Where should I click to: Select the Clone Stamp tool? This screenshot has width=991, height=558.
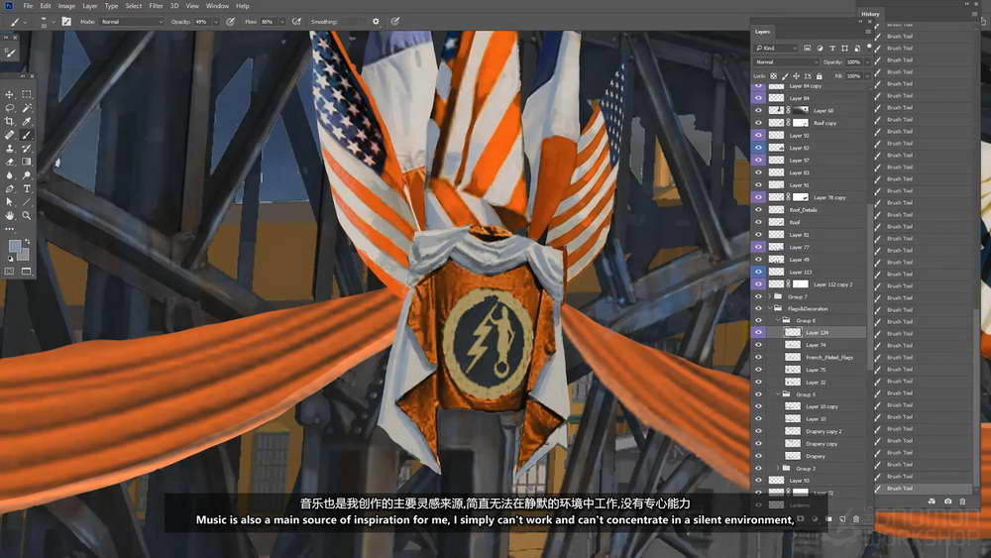tap(10, 149)
